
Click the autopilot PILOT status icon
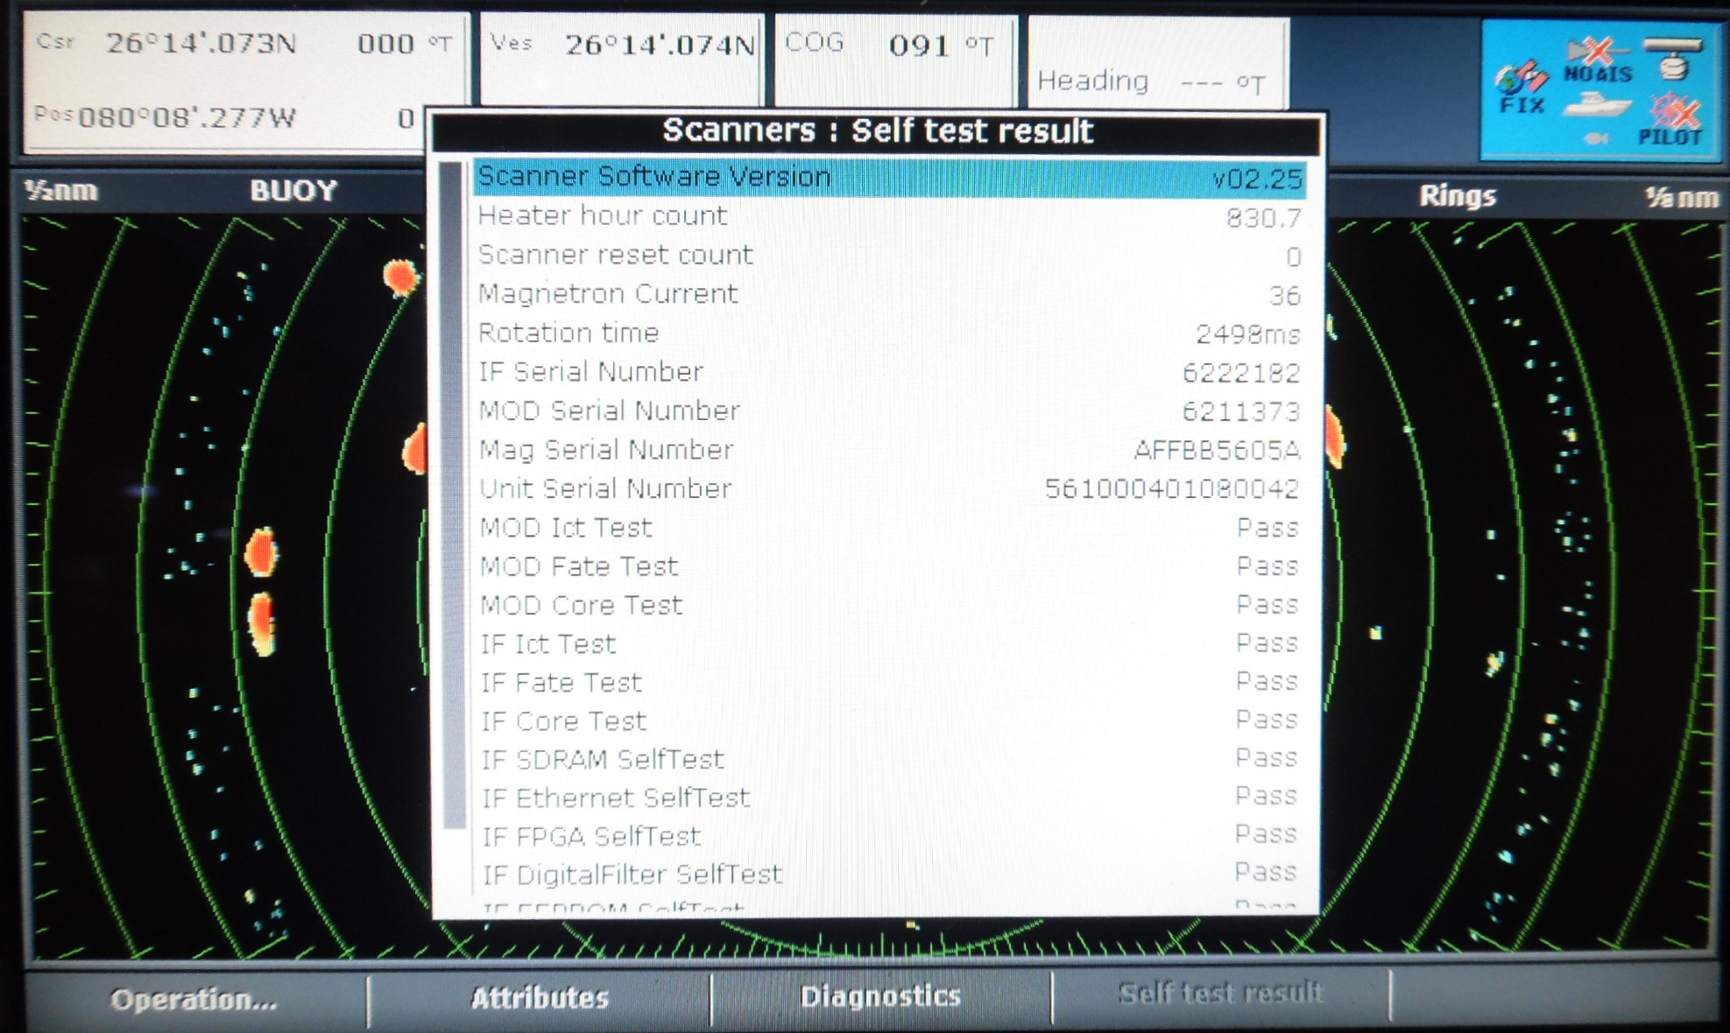[x=1671, y=120]
